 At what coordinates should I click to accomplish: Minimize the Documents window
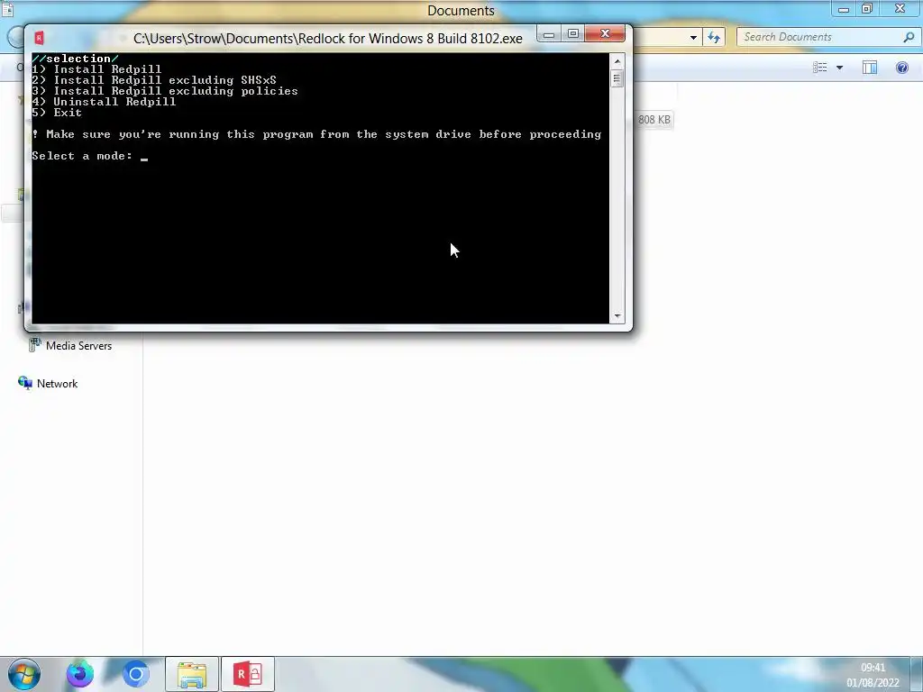pyautogui.click(x=844, y=8)
